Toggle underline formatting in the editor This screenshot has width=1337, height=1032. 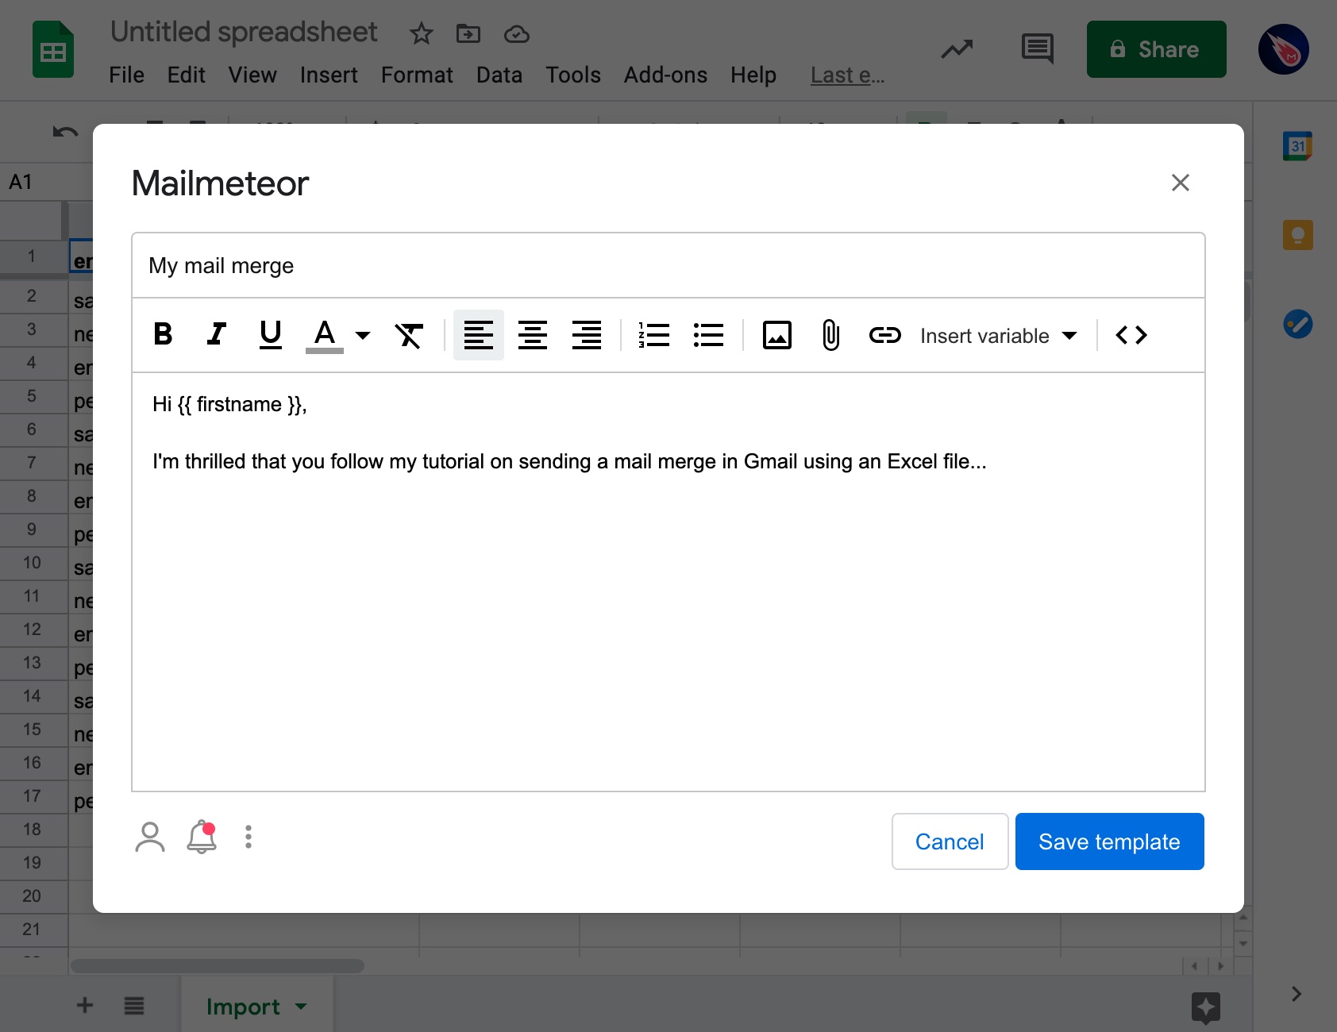pyautogui.click(x=271, y=335)
